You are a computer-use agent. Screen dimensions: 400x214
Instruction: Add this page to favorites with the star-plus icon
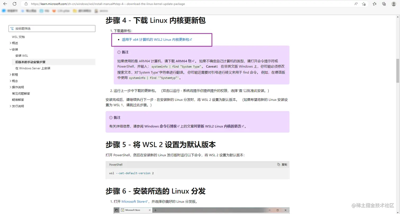(364, 4)
